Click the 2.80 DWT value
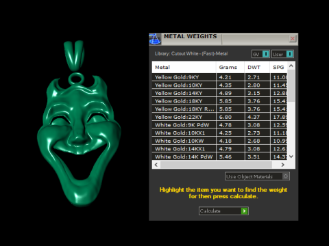 (x=254, y=85)
